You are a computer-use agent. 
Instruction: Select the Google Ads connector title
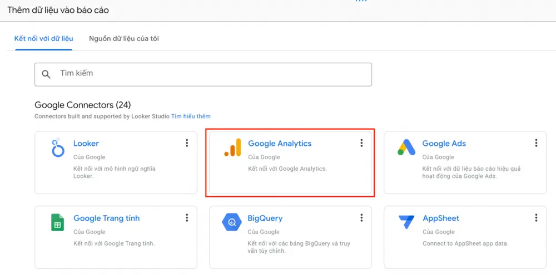point(444,144)
